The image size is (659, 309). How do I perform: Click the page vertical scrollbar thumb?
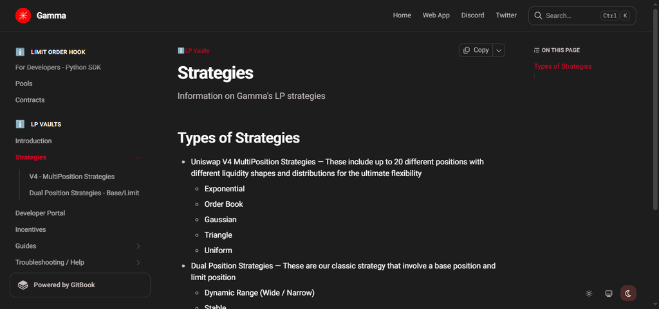coord(656,108)
